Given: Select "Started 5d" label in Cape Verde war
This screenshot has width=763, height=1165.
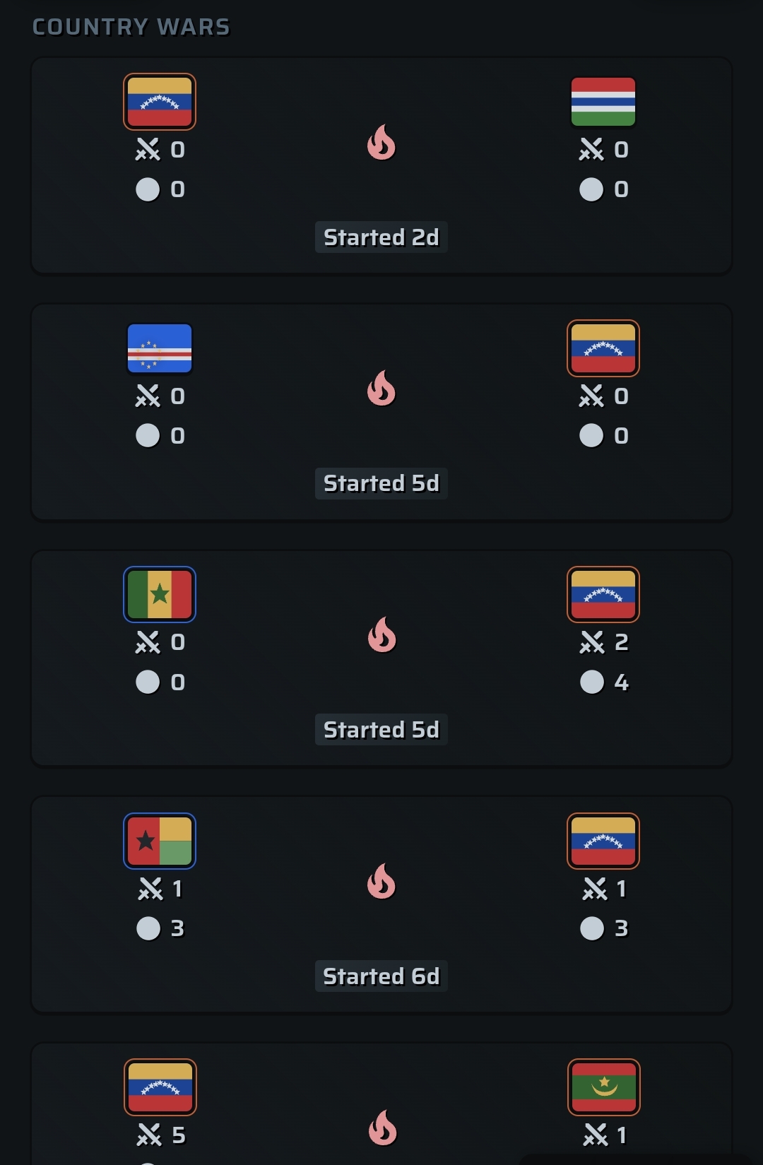Looking at the screenshot, I should coord(381,483).
